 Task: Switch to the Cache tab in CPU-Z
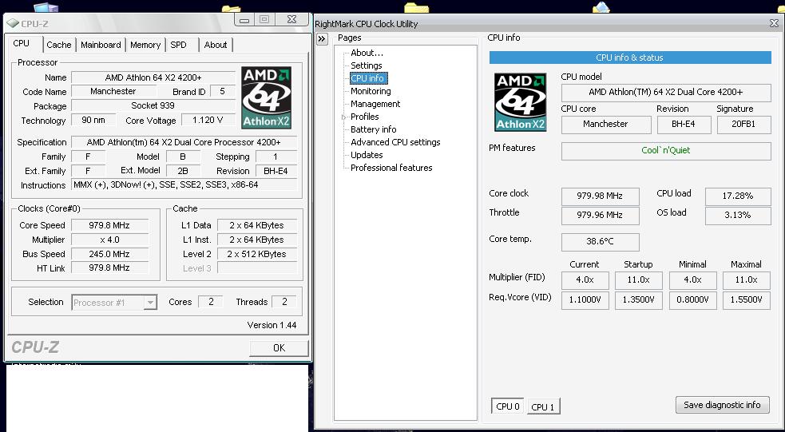tap(59, 45)
